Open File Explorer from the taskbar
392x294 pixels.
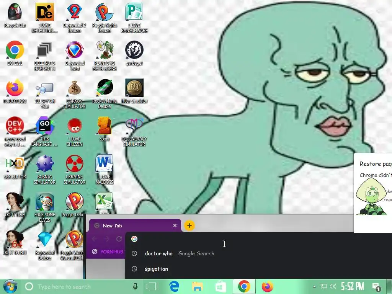point(197,286)
